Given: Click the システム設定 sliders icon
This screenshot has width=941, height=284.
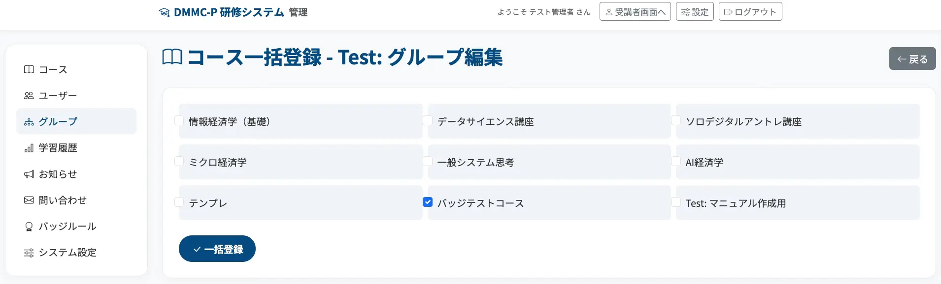Looking at the screenshot, I should click(x=29, y=253).
